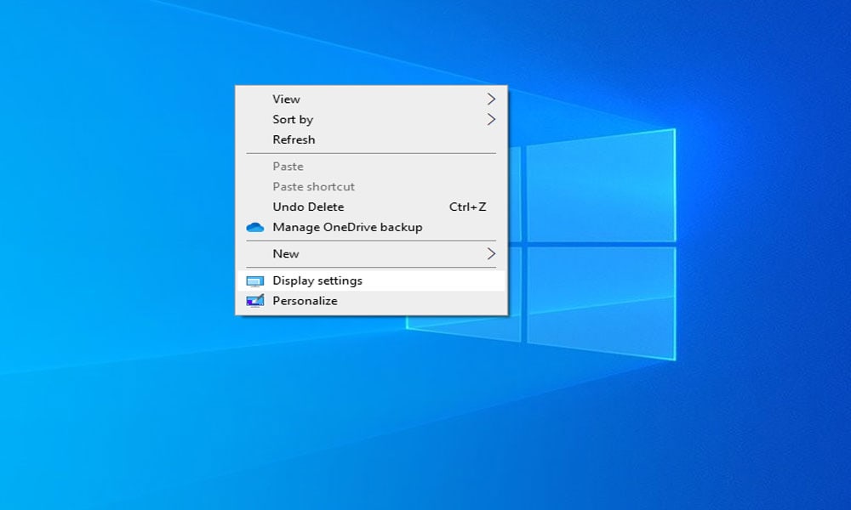851x510 pixels.
Task: Select the Paste shortcut item
Action: 371,186
